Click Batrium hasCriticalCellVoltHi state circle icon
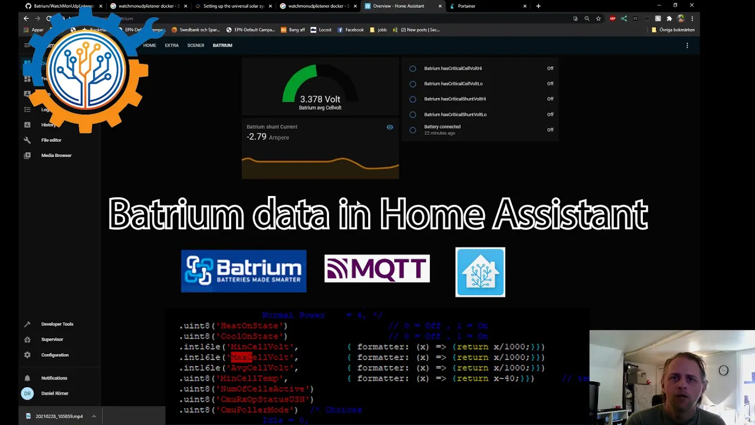755x425 pixels. [x=413, y=68]
